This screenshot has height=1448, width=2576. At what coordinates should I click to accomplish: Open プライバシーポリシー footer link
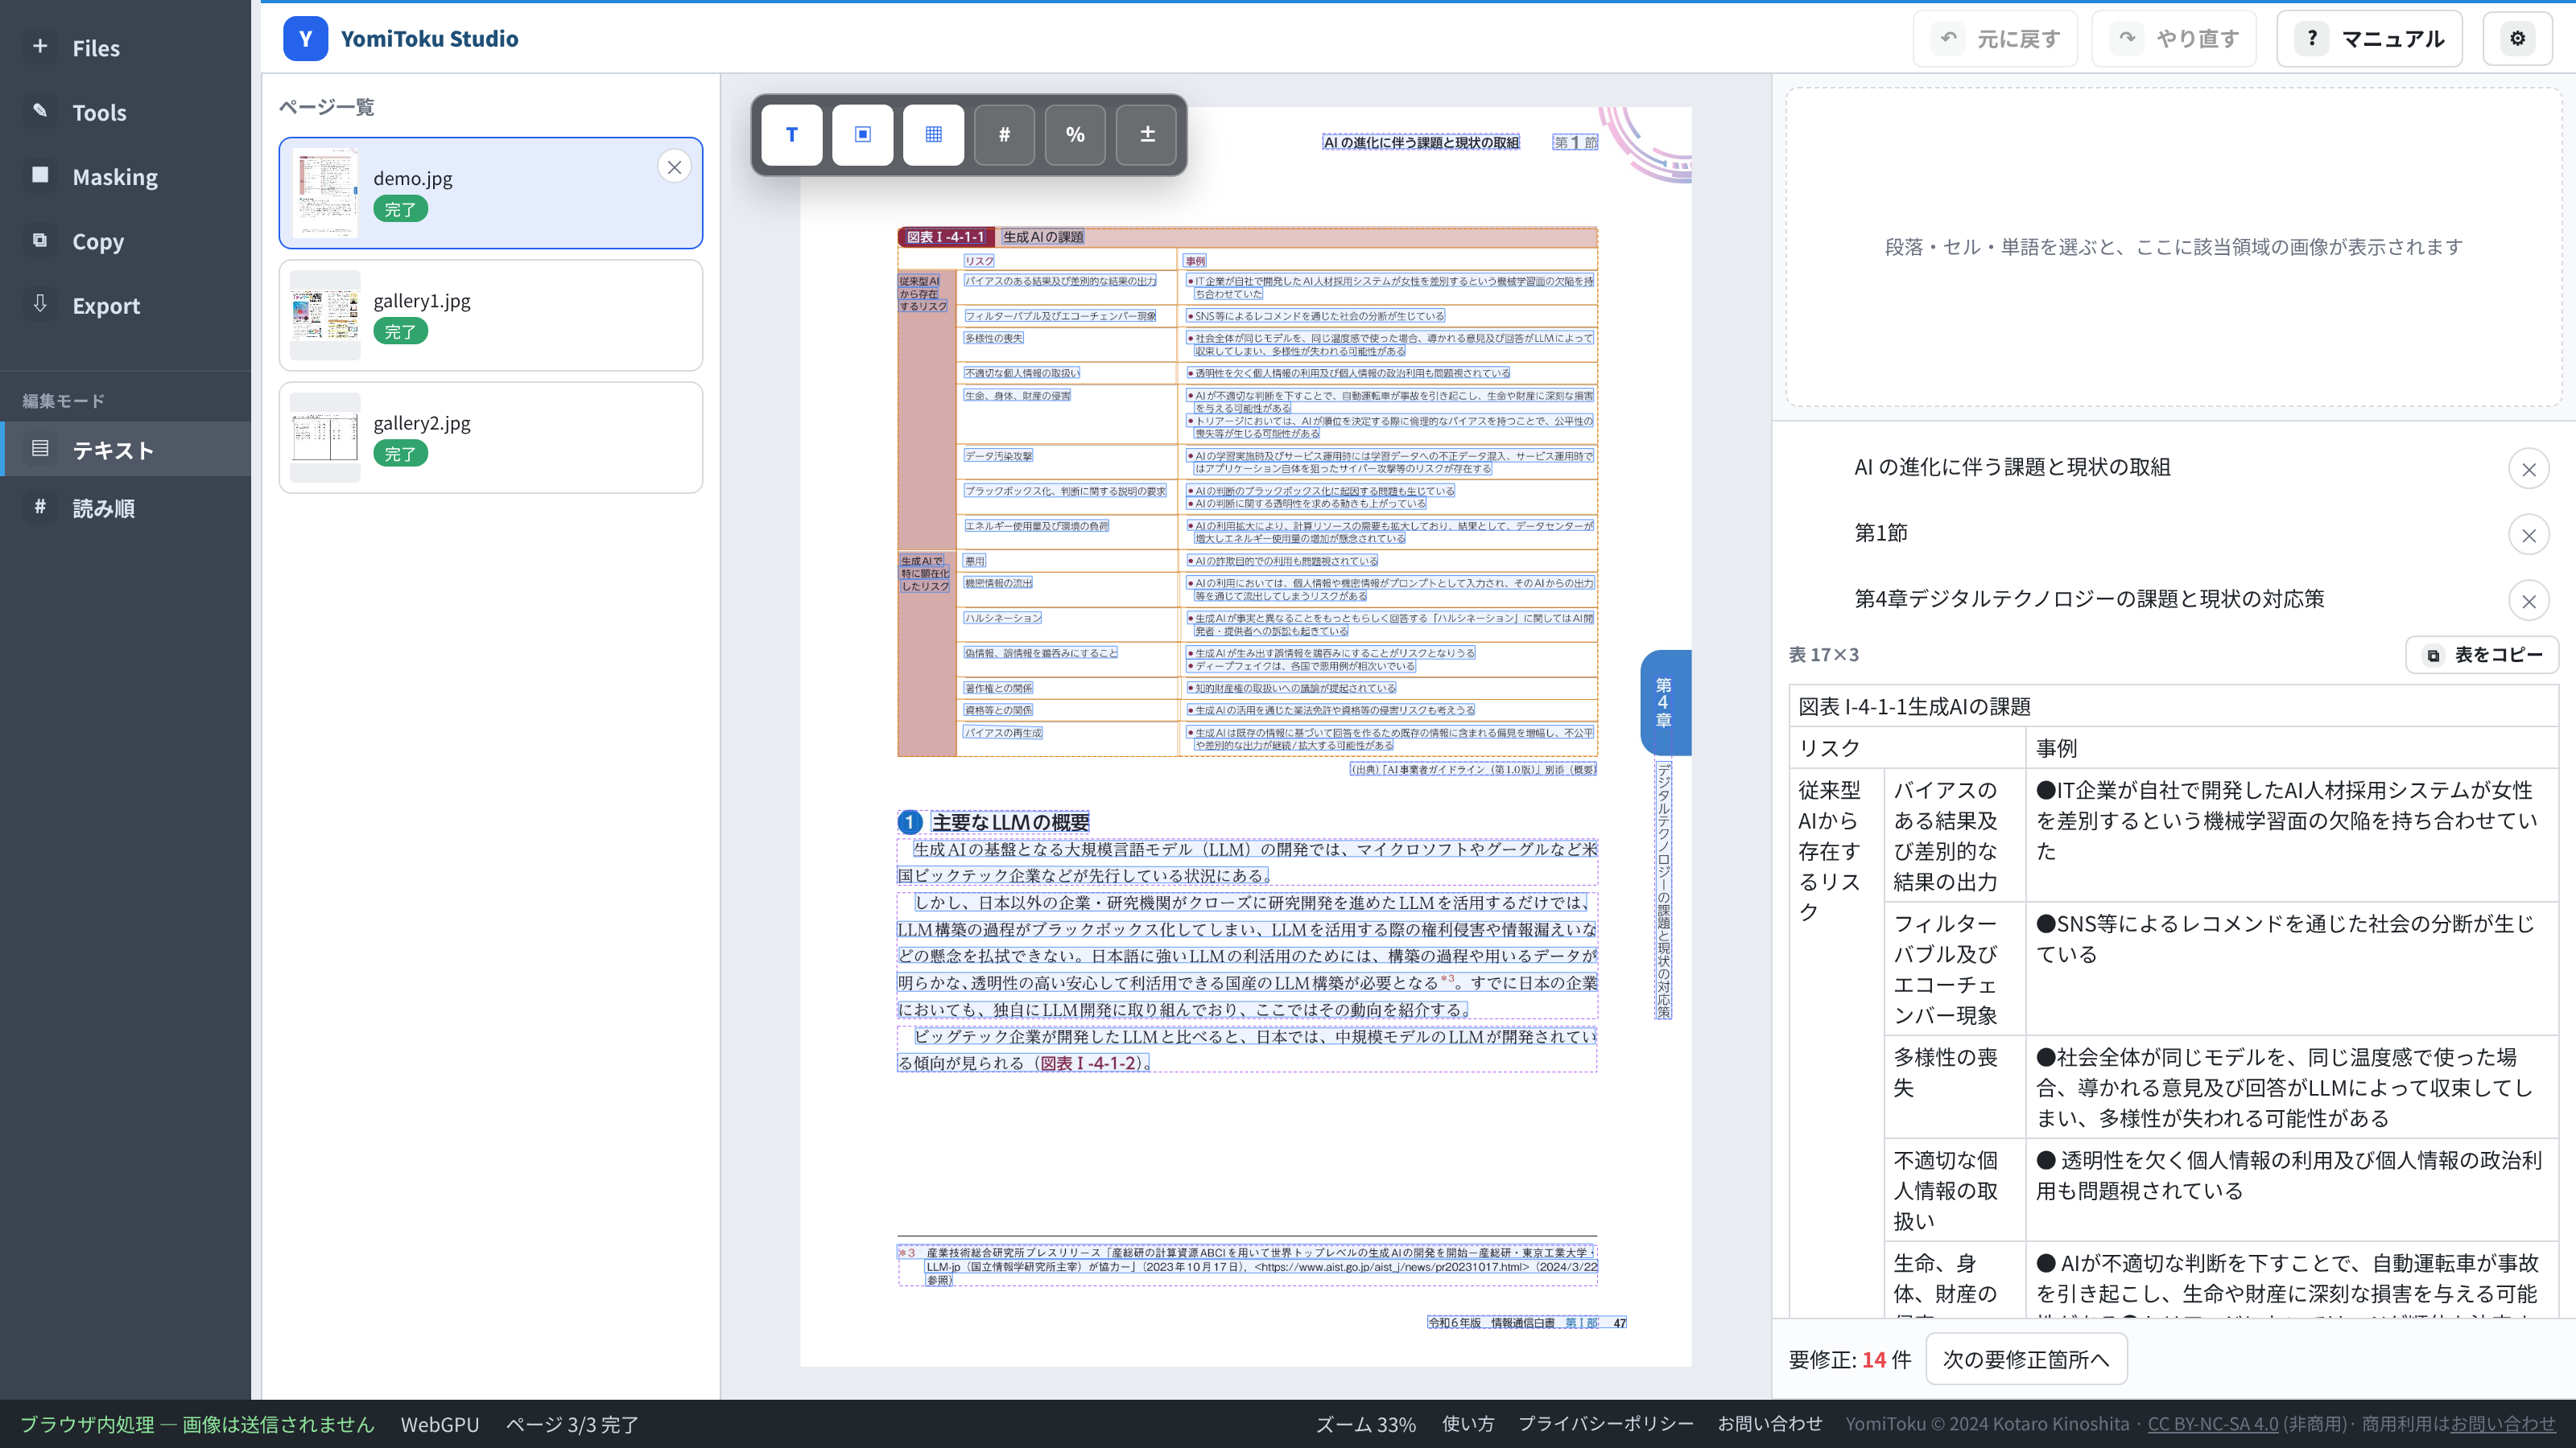click(x=1606, y=1424)
